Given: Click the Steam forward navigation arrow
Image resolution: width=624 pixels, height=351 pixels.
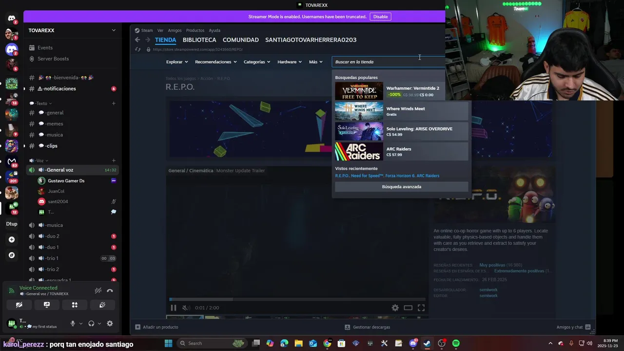Looking at the screenshot, I should [x=148, y=40].
